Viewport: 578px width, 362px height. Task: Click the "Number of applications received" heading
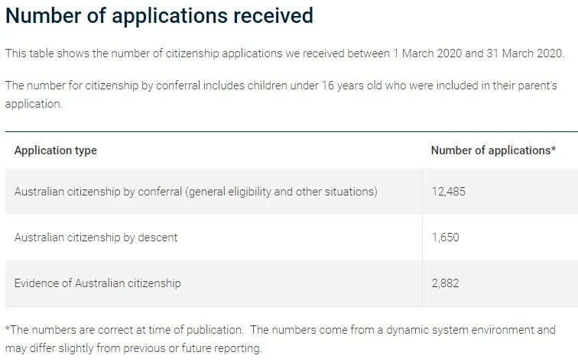coord(159,16)
